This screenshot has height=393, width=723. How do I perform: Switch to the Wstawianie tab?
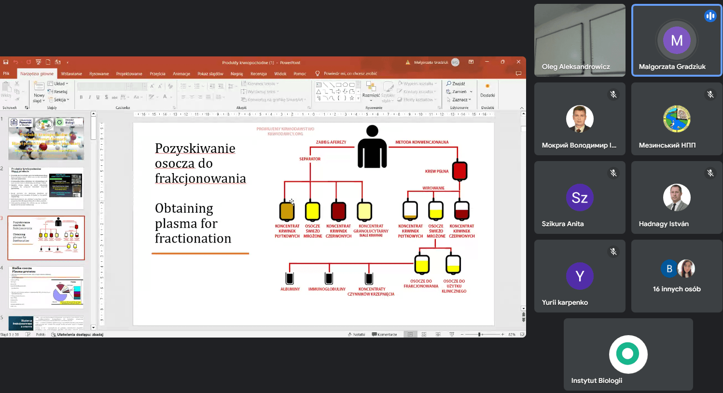71,74
